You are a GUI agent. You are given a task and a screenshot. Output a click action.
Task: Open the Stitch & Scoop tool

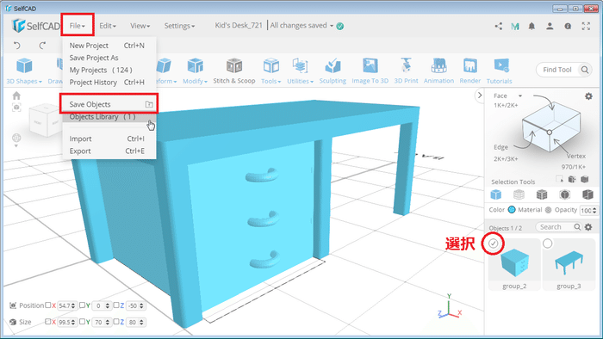click(233, 71)
